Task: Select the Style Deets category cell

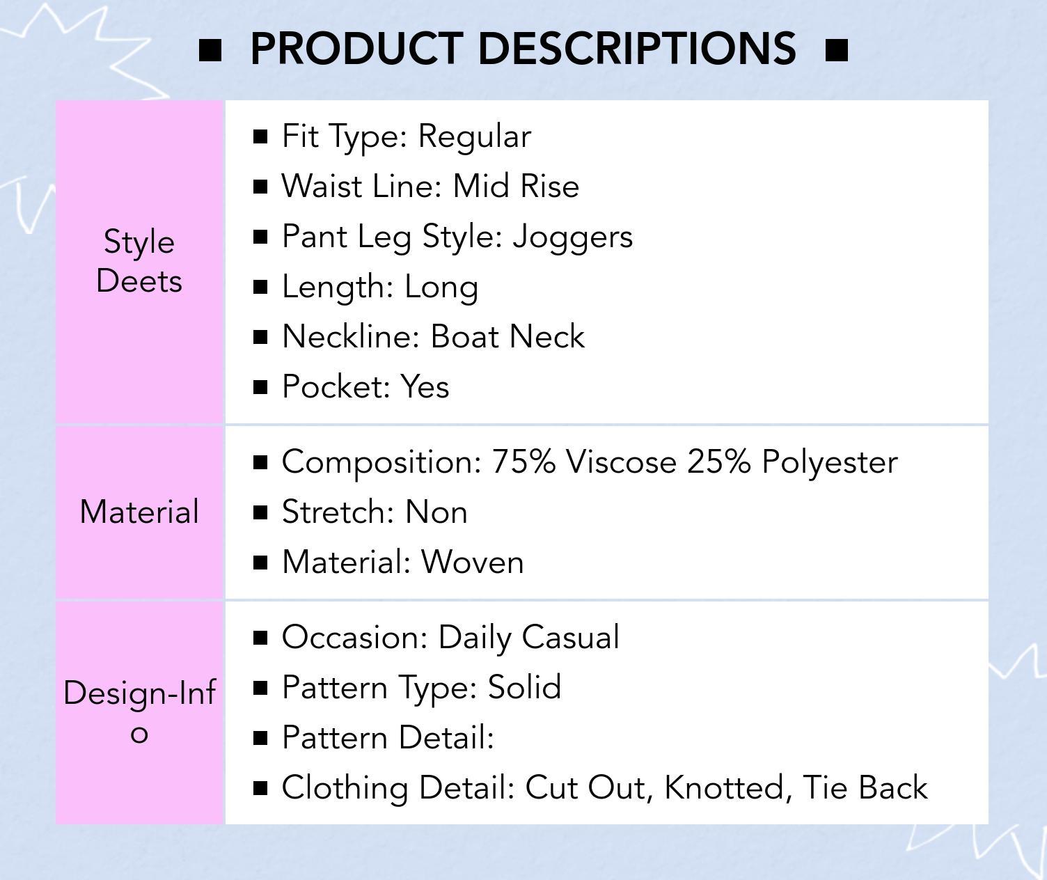Action: click(139, 262)
